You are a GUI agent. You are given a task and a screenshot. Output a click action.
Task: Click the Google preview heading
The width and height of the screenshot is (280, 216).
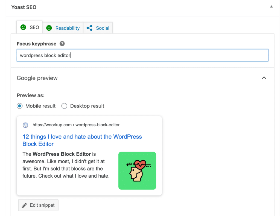(37, 78)
